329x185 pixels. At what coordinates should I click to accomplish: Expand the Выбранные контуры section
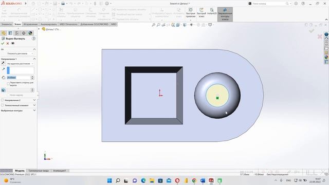[34, 110]
